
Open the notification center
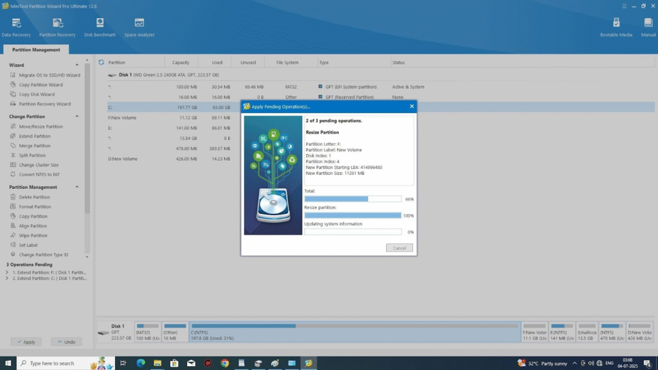click(x=648, y=364)
